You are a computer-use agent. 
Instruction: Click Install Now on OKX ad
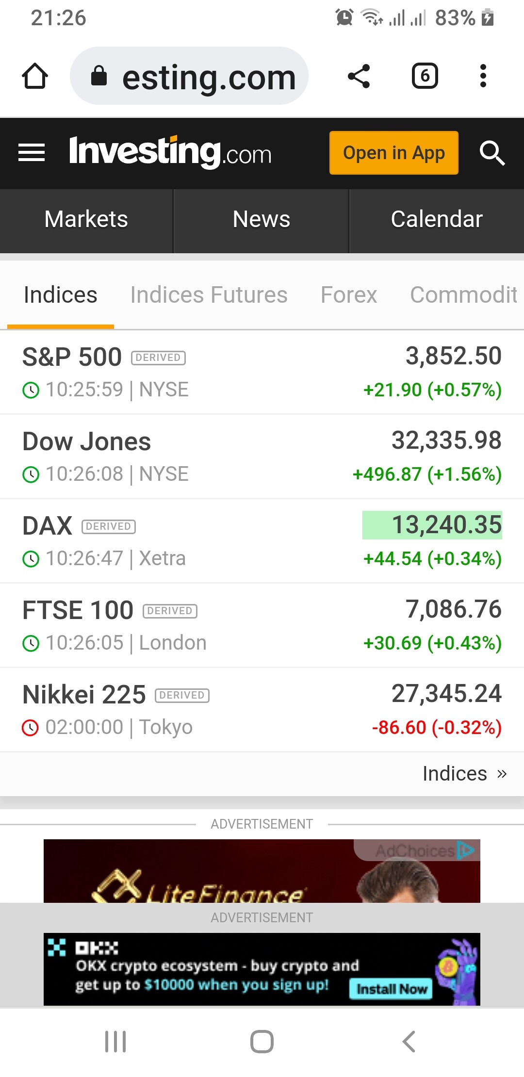coord(391,989)
